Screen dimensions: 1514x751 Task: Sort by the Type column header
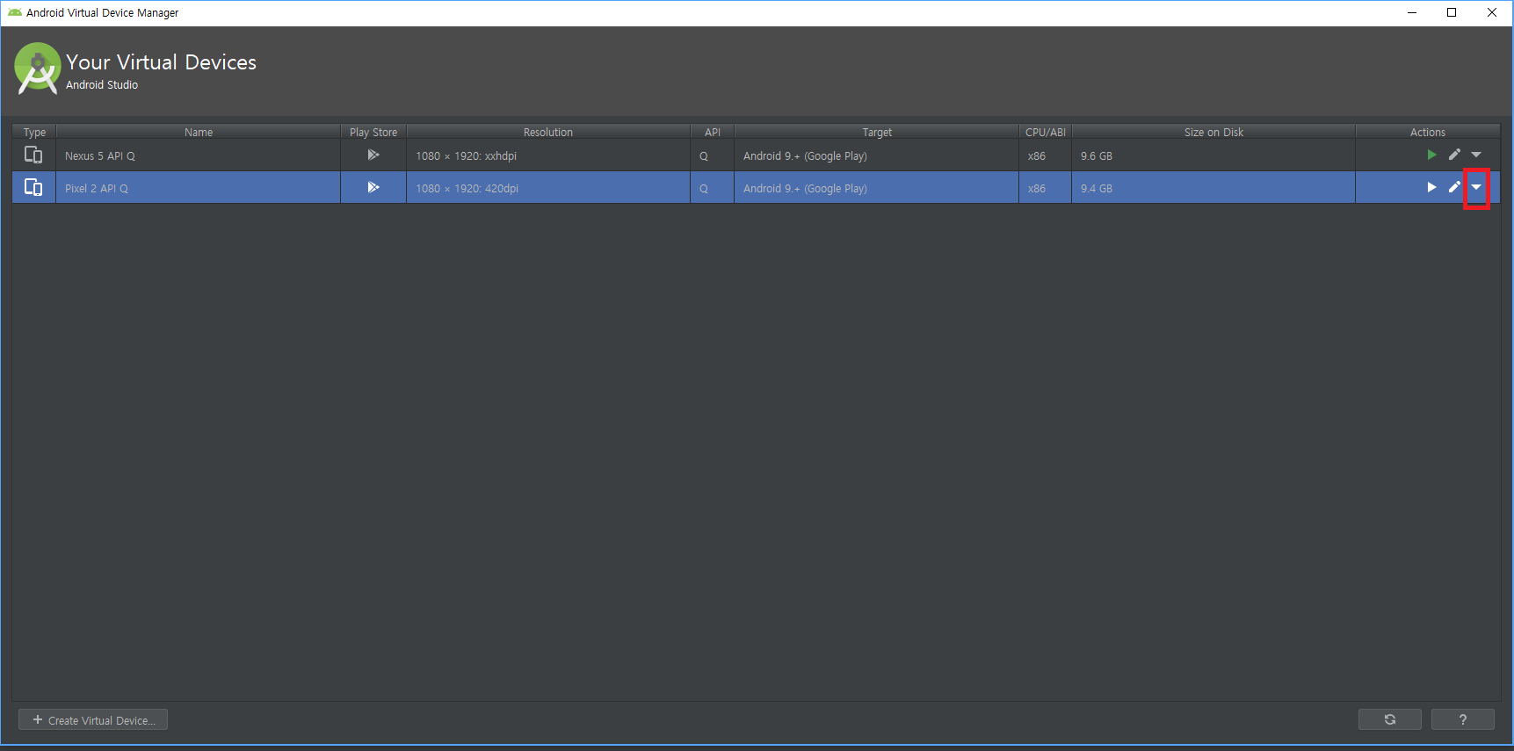coord(34,132)
